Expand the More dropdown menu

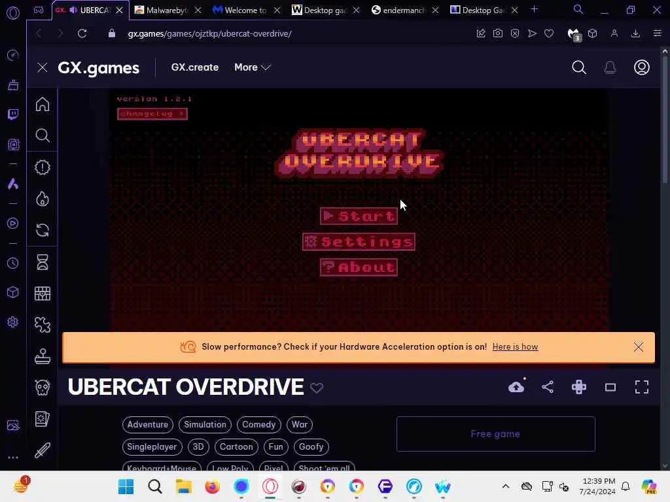pos(252,67)
